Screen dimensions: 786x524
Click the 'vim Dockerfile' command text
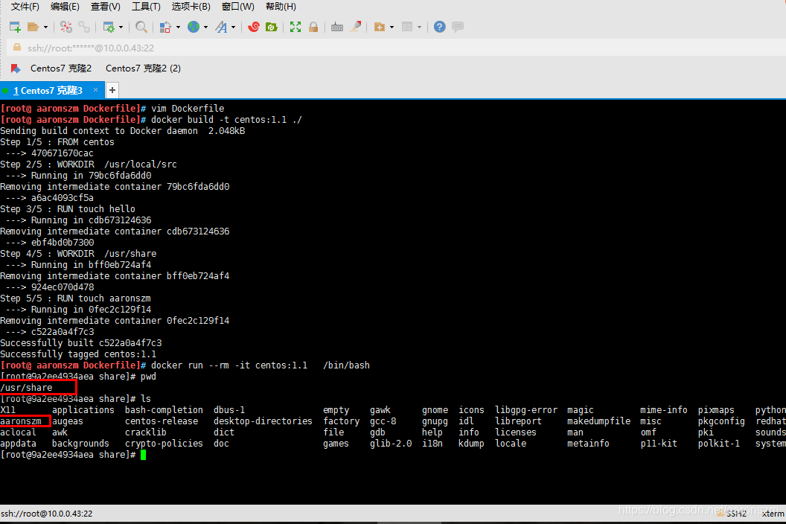188,109
